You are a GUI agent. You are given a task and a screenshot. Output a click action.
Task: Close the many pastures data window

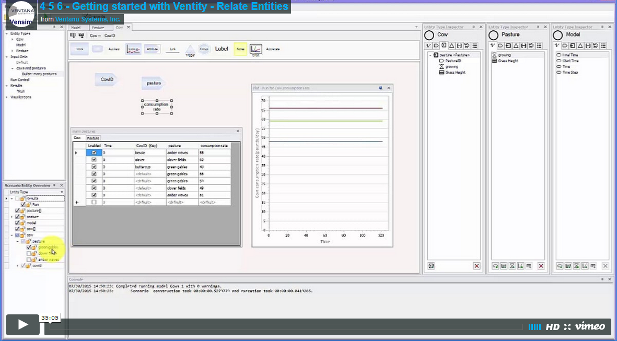point(238,131)
